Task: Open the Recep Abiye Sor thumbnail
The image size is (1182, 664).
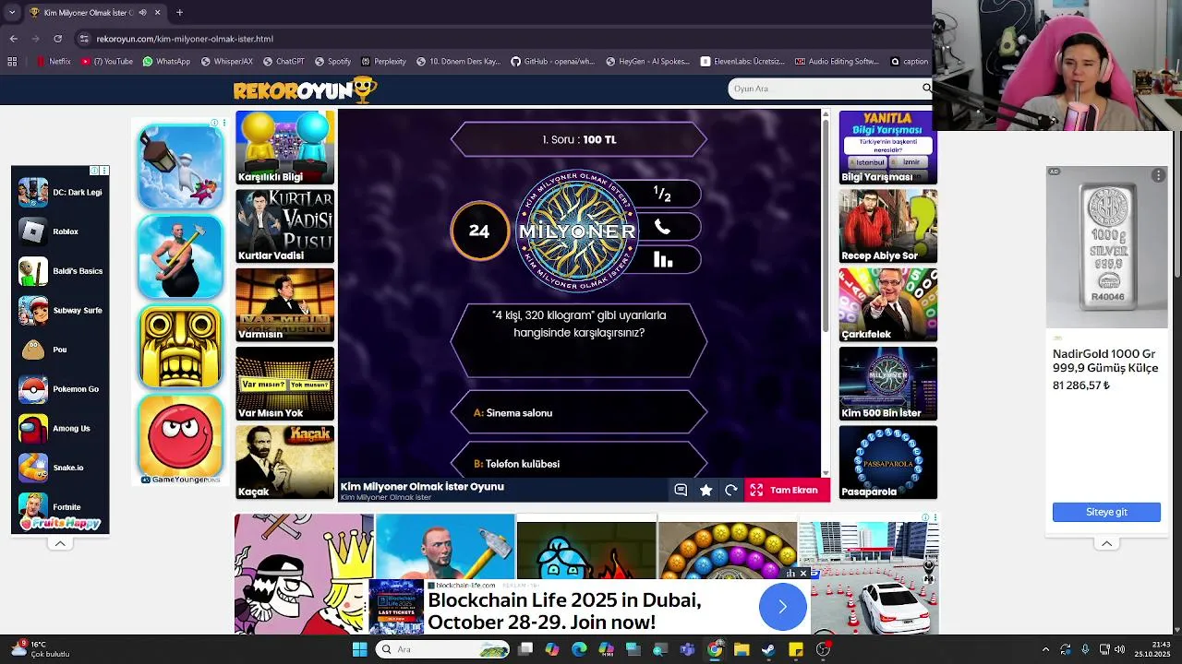Action: click(x=887, y=226)
